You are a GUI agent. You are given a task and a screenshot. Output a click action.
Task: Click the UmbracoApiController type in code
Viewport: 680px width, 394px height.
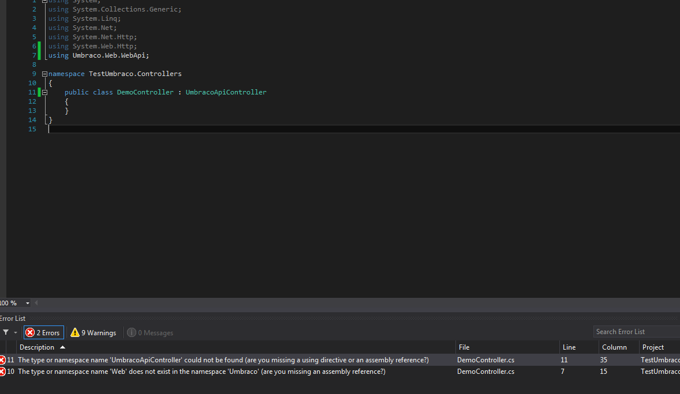point(226,92)
